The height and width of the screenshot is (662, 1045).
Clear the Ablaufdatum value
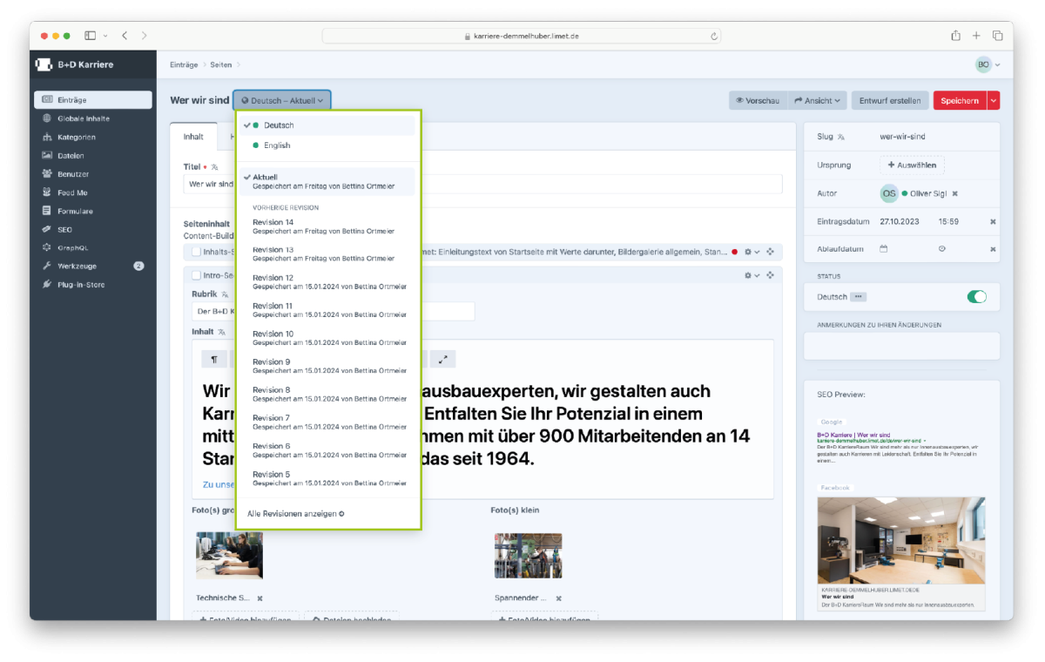993,249
